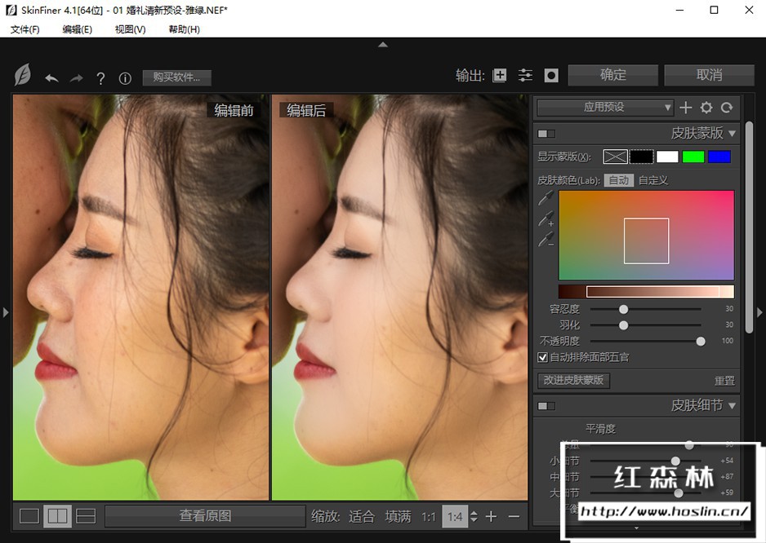Viewport: 766px width, 543px height.
Task: Toggle the 皮肤细节 panel switch
Action: tap(546, 405)
